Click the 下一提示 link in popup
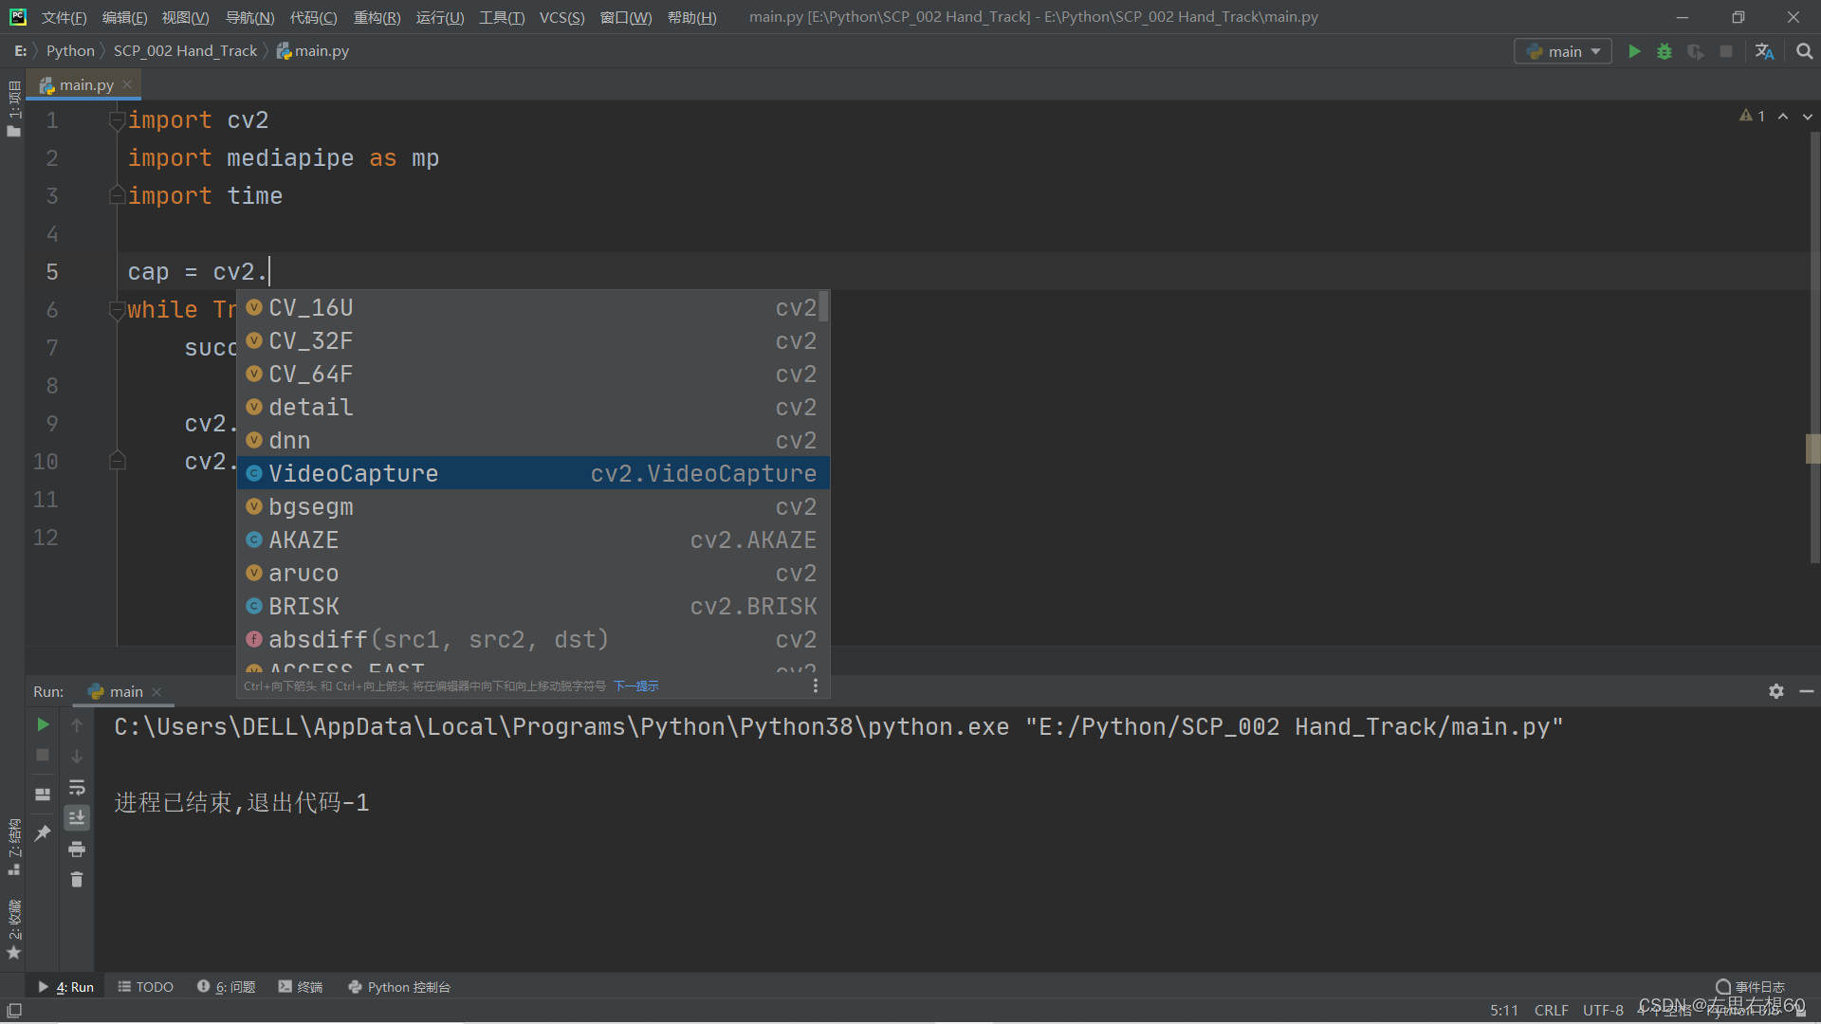Image resolution: width=1821 pixels, height=1024 pixels. [x=635, y=686]
